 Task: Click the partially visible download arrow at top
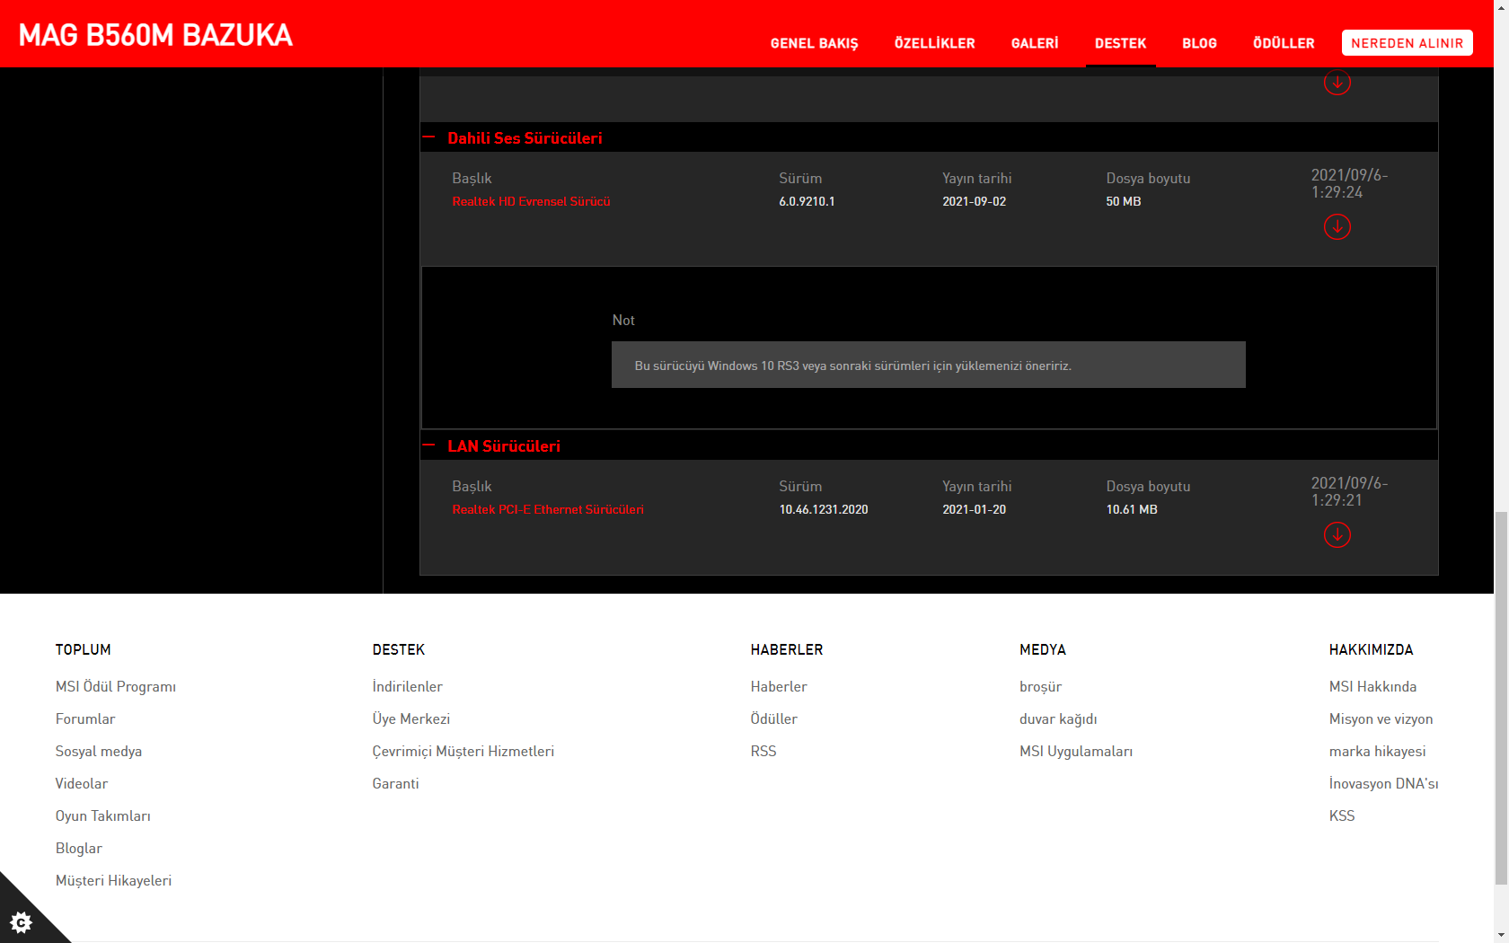point(1337,82)
